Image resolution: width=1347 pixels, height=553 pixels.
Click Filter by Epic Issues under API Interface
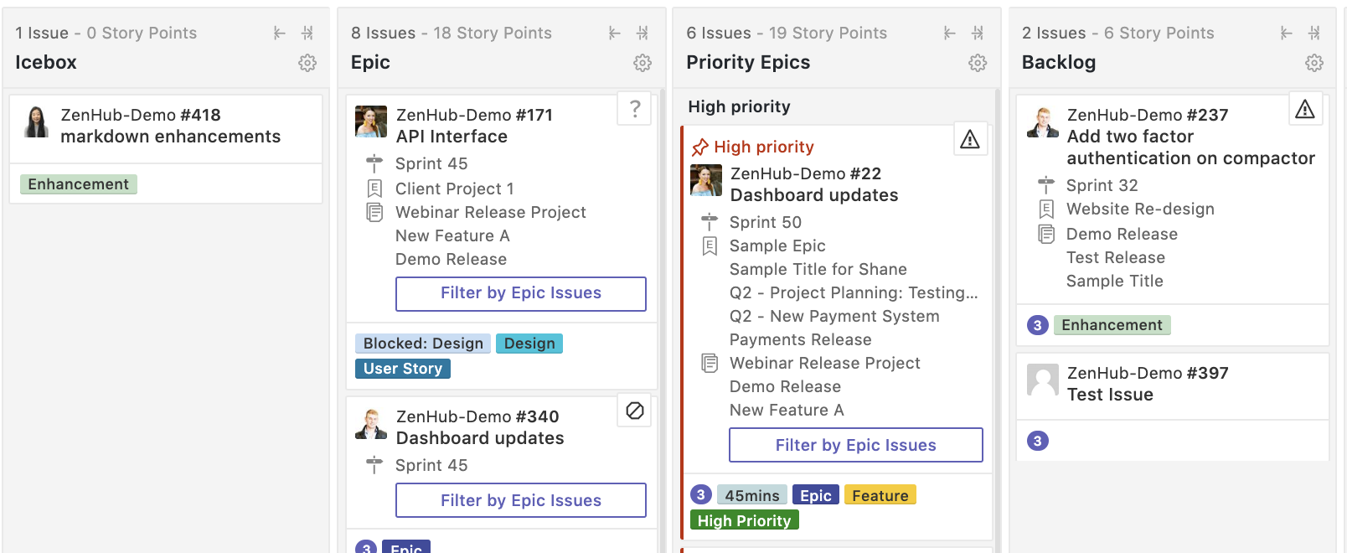pyautogui.click(x=520, y=293)
